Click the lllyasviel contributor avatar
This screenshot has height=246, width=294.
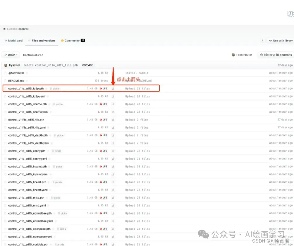coord(6,65)
